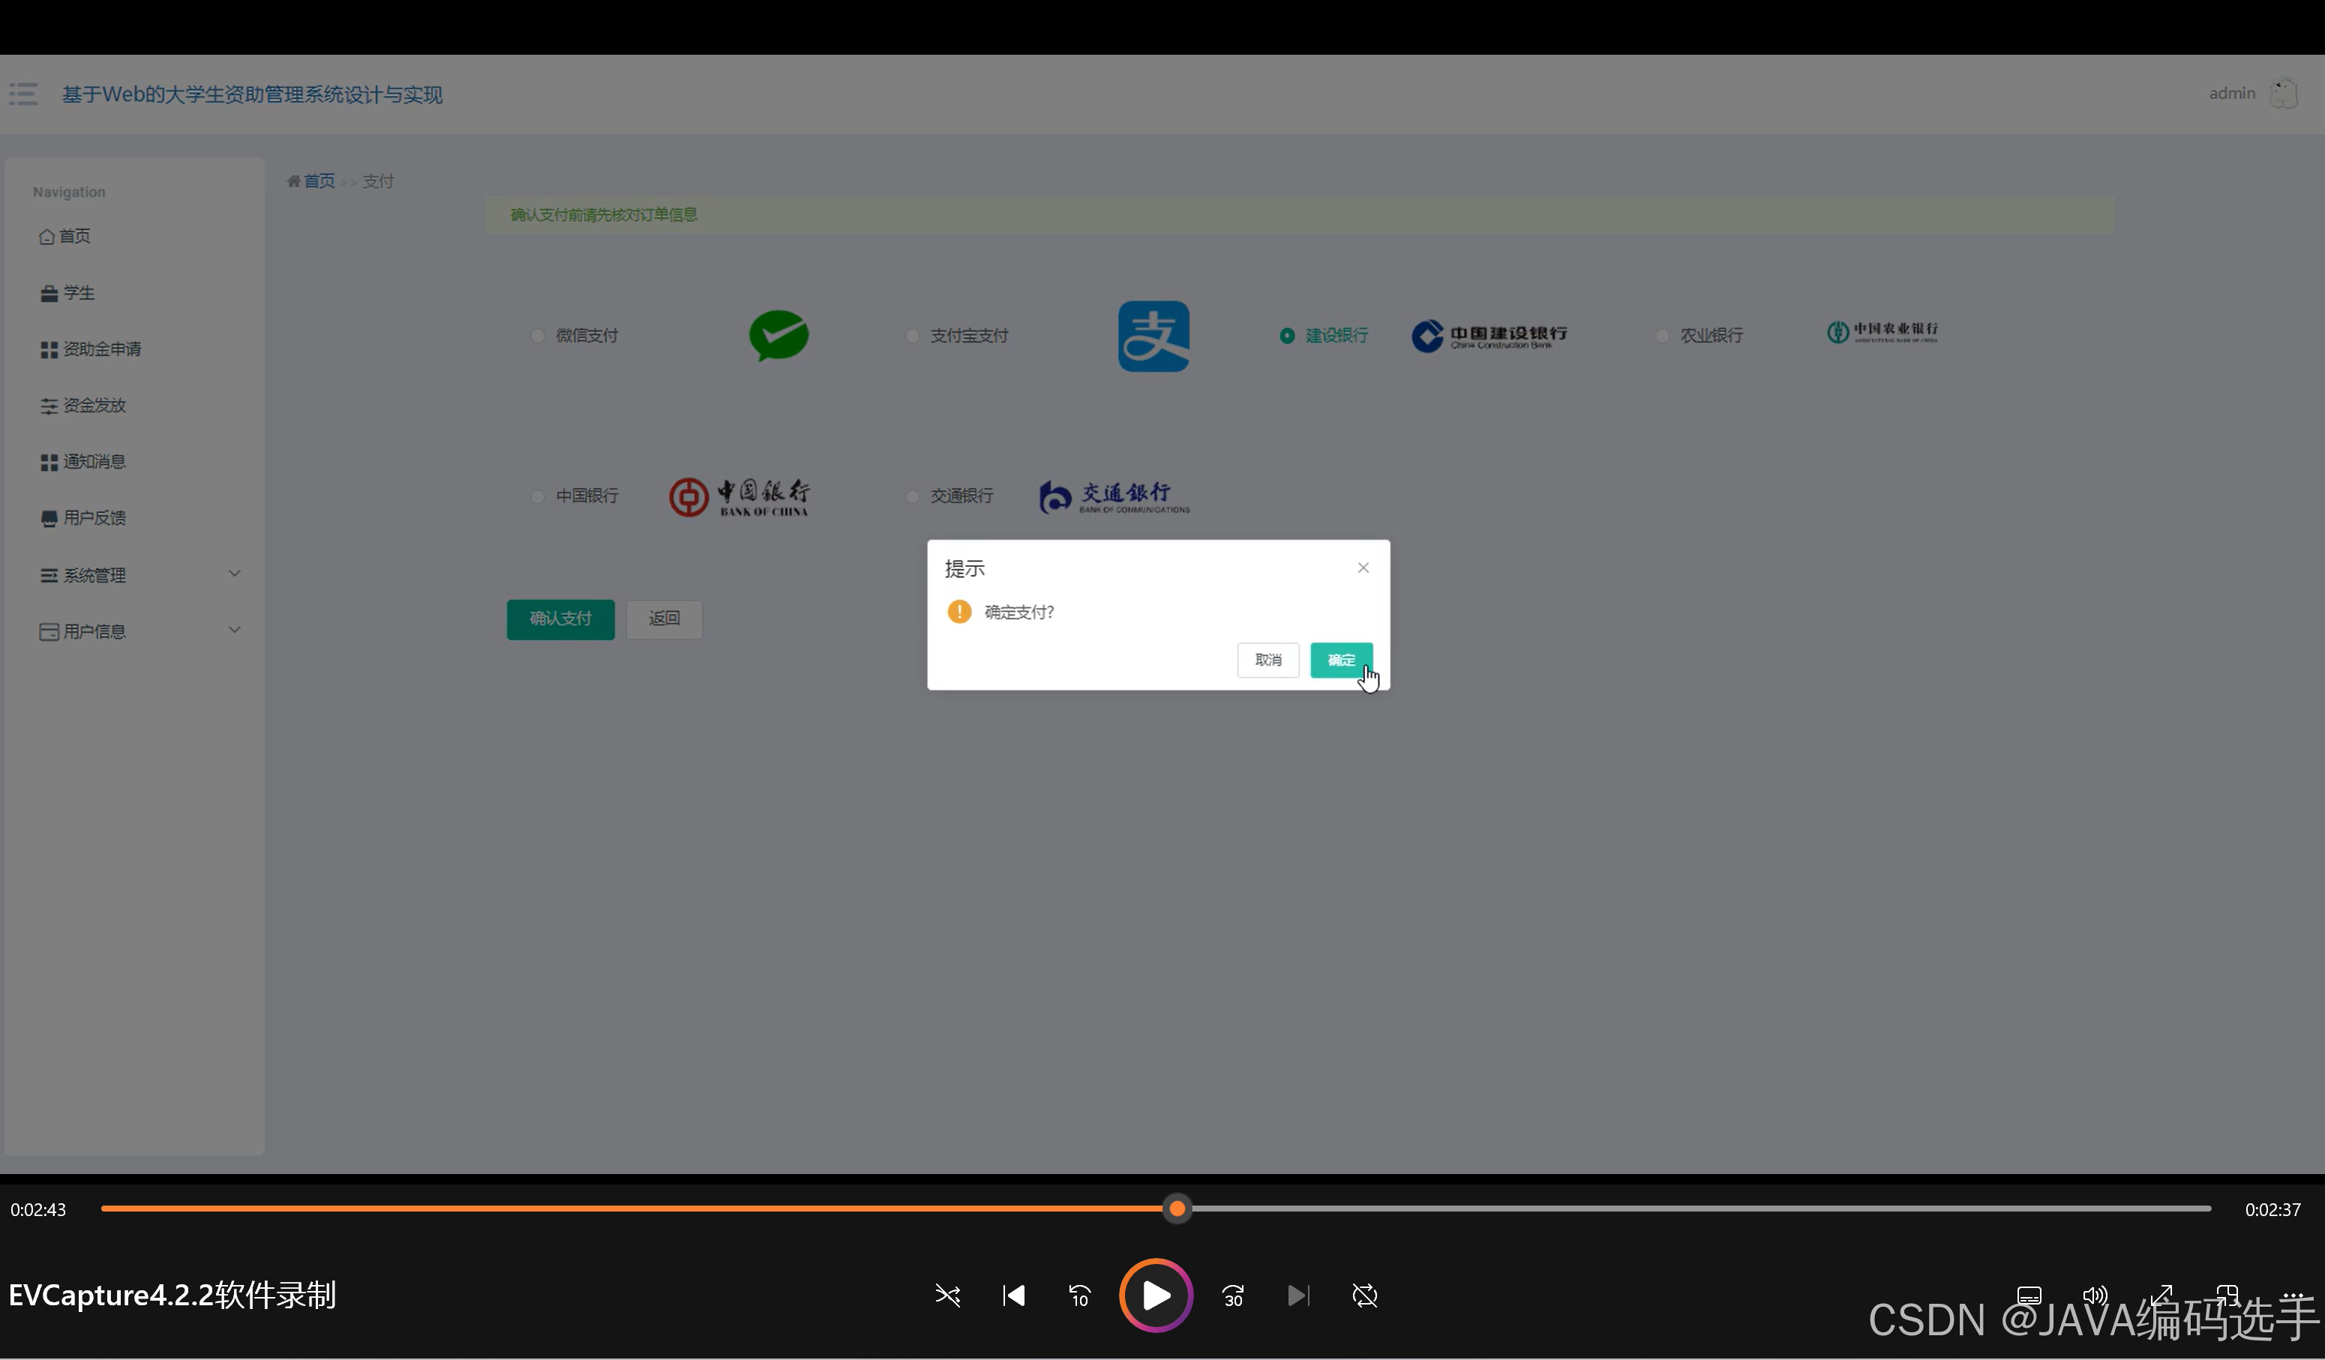Select the 中国银行 radio button
Image resolution: width=2325 pixels, height=1360 pixels.
click(537, 496)
